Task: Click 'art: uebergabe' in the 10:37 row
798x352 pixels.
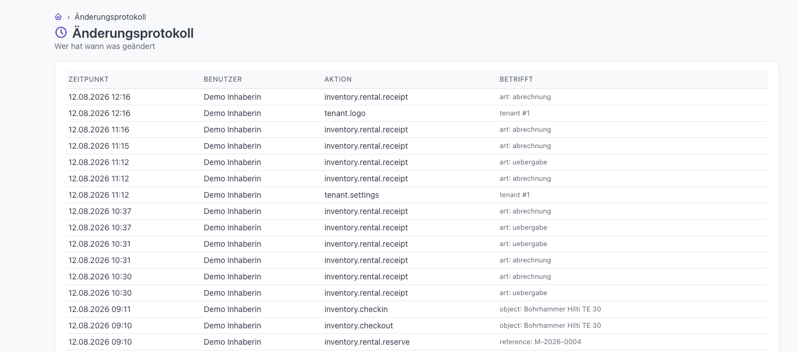Action: (523, 228)
